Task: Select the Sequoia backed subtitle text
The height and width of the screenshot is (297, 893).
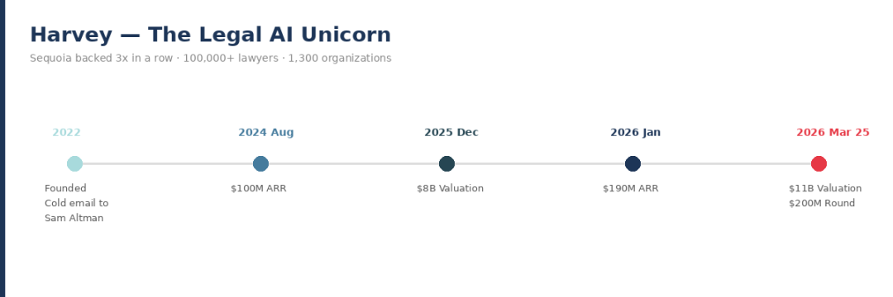Action: click(x=211, y=58)
